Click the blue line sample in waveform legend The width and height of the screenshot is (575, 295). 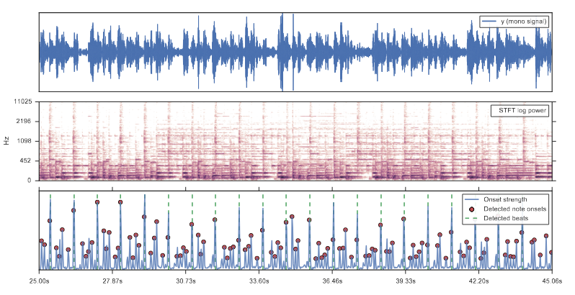coord(491,22)
